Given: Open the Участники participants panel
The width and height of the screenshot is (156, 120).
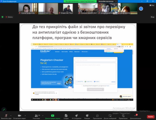Looking at the screenshot, I should coord(36,116).
